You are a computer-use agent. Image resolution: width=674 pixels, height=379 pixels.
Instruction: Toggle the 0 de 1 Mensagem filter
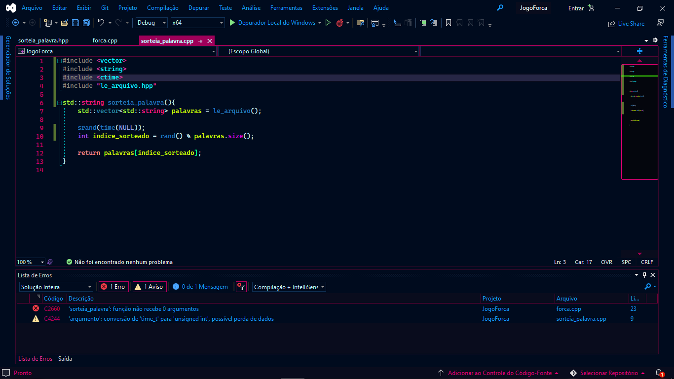[200, 287]
